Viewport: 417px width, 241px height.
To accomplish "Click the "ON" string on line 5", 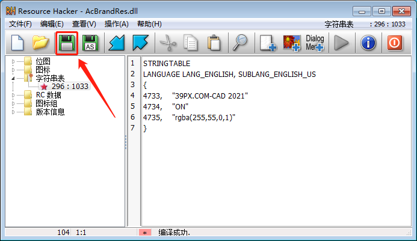I will (x=180, y=107).
